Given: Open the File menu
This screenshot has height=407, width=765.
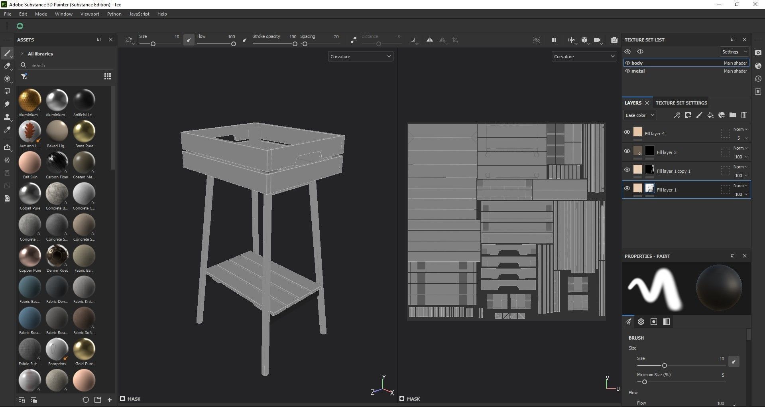Looking at the screenshot, I should 8,14.
